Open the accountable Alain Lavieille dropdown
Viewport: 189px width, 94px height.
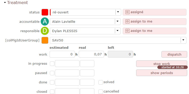(x=117, y=21)
